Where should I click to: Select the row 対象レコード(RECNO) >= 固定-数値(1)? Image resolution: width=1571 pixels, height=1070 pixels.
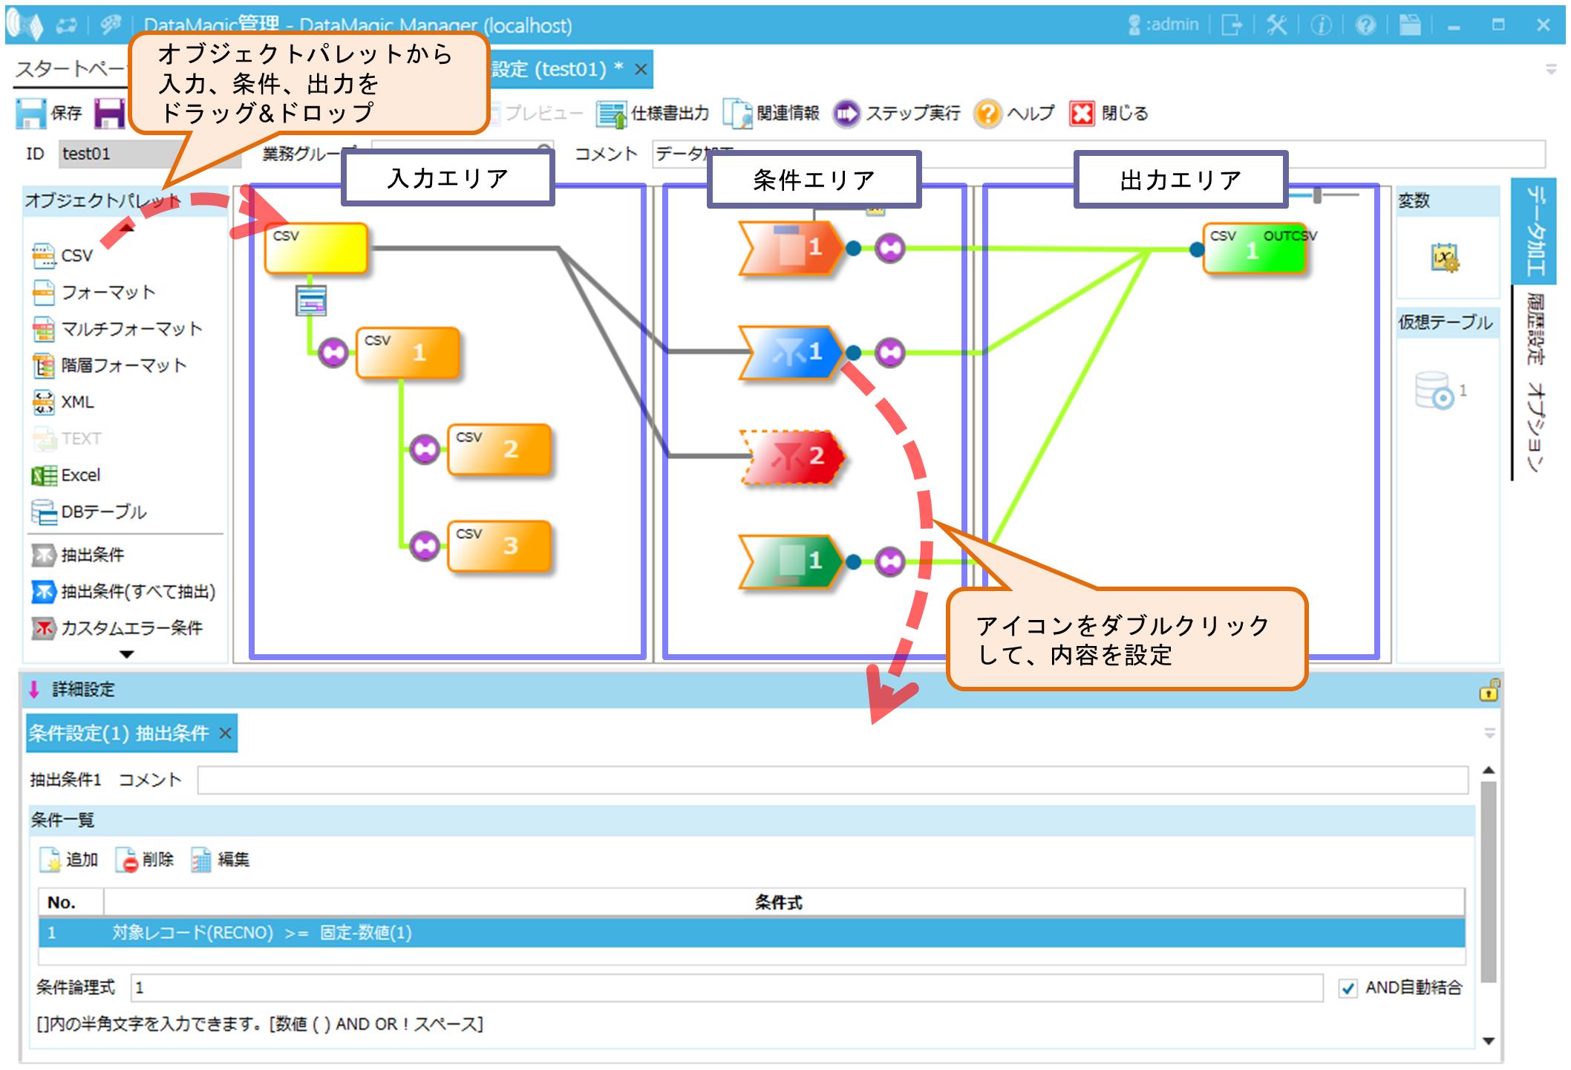[752, 933]
